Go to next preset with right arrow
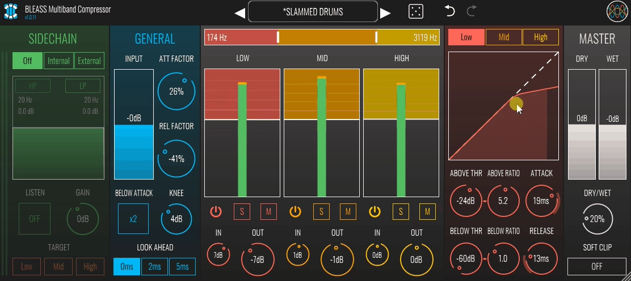This screenshot has width=631, height=281. pos(385,13)
